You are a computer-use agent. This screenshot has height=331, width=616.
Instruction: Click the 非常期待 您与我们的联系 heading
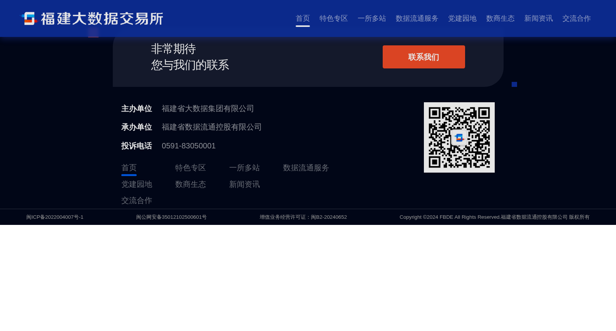[190, 57]
